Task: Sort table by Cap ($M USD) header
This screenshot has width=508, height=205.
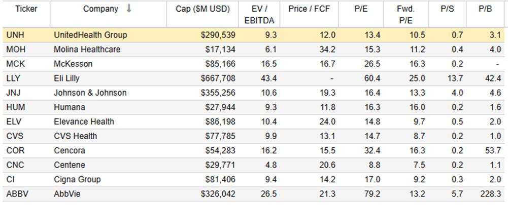Action: (202, 9)
